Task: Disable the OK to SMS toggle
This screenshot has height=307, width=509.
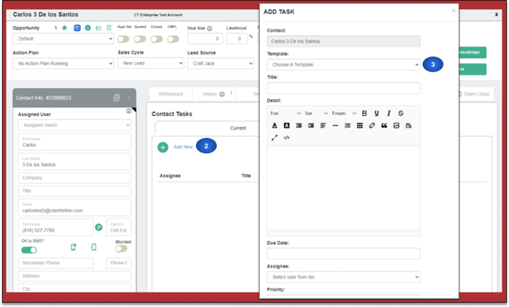Action: (x=29, y=250)
